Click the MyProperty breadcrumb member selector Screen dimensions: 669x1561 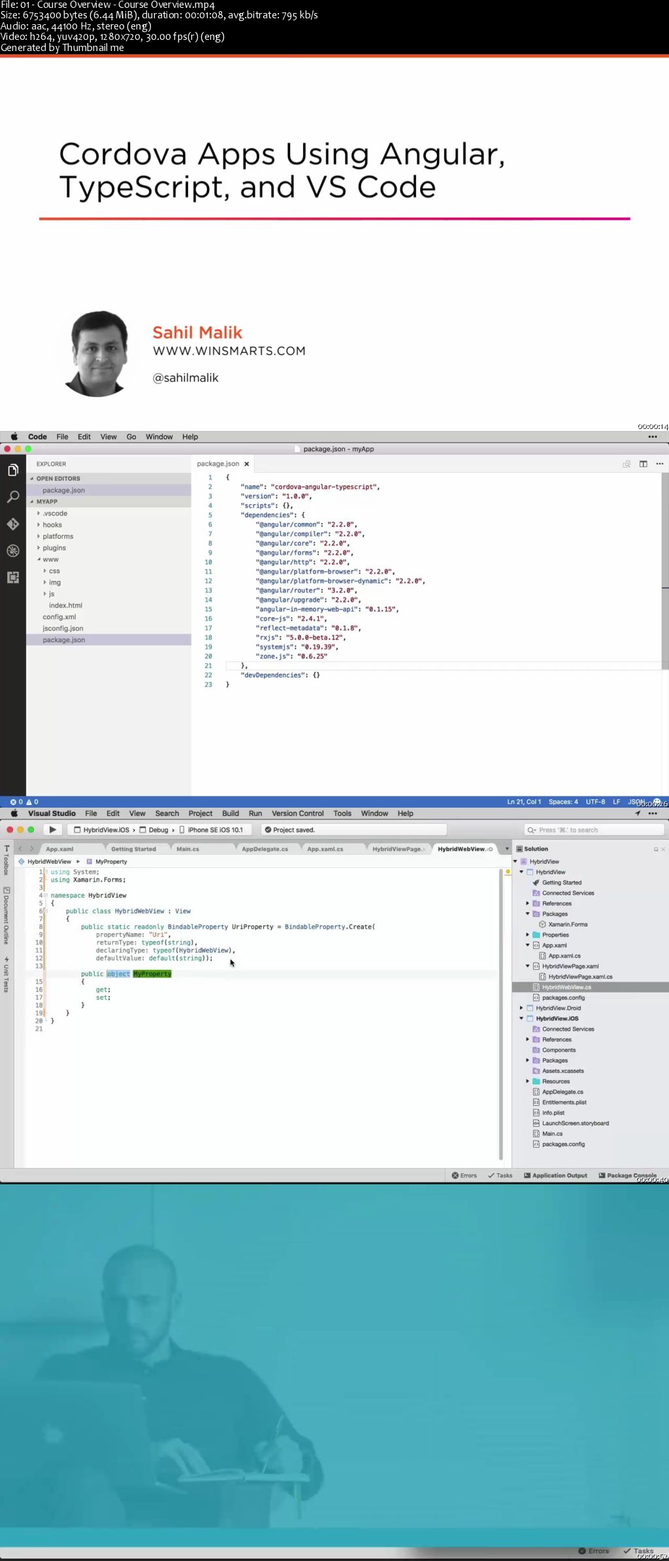click(x=107, y=862)
